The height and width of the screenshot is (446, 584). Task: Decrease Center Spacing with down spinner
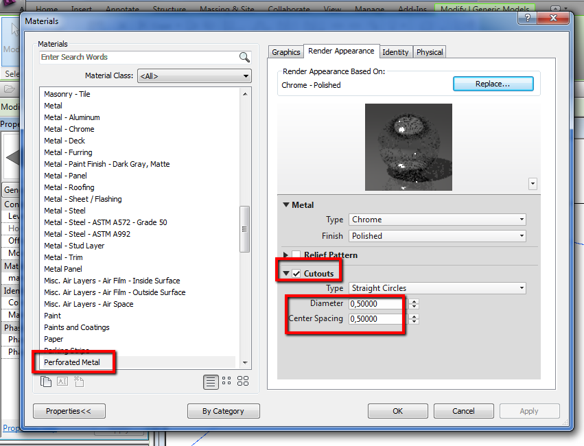(414, 322)
